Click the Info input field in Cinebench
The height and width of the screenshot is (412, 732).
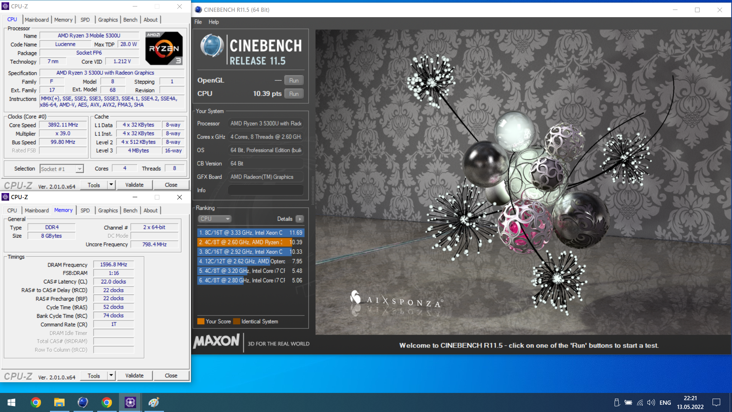click(266, 190)
